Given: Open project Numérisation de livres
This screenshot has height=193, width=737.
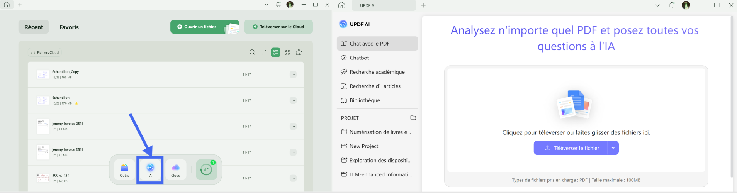Looking at the screenshot, I should 377,132.
